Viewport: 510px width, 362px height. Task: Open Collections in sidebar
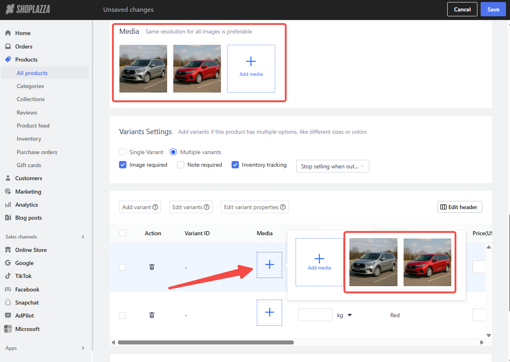(x=31, y=99)
